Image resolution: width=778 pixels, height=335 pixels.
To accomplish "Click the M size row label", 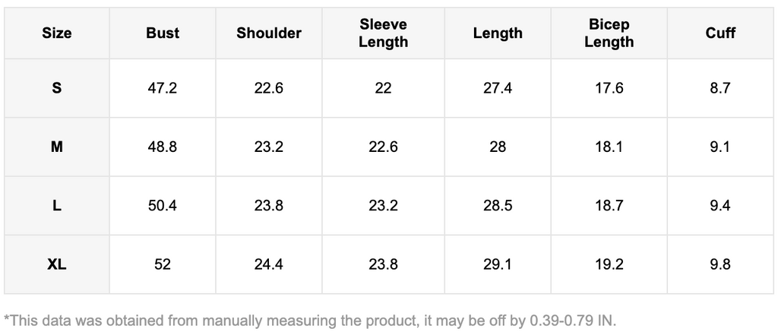I will click(57, 147).
